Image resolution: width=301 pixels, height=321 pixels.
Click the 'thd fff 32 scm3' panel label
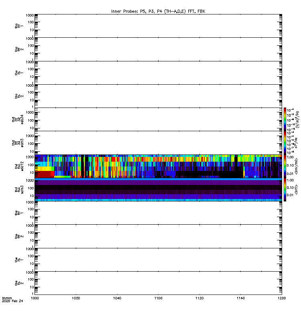(x=18, y=143)
